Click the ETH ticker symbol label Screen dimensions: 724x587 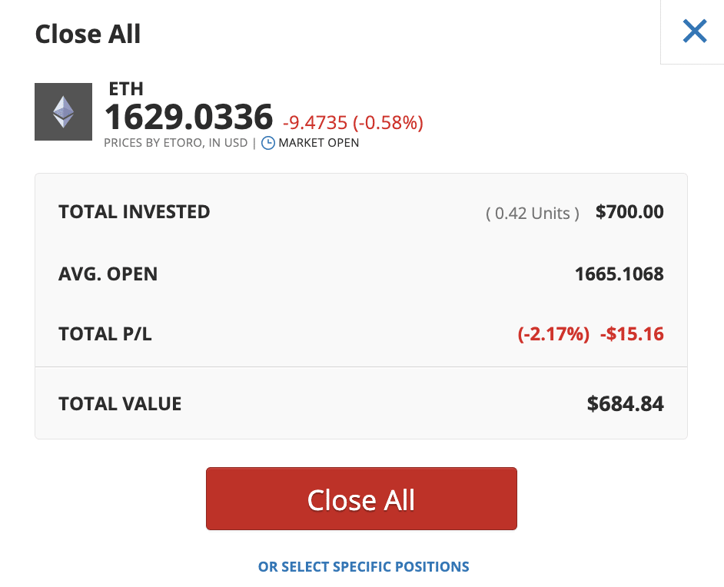[x=125, y=88]
